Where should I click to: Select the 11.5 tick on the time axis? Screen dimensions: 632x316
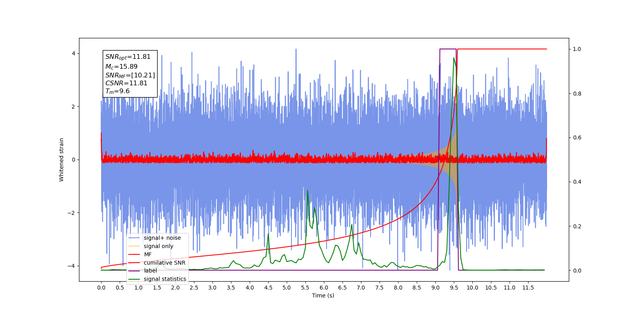click(528, 288)
